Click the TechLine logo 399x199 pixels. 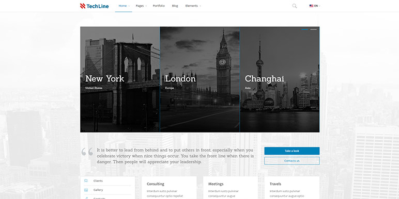point(94,6)
